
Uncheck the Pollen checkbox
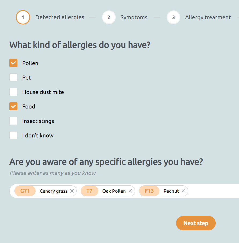click(13, 63)
